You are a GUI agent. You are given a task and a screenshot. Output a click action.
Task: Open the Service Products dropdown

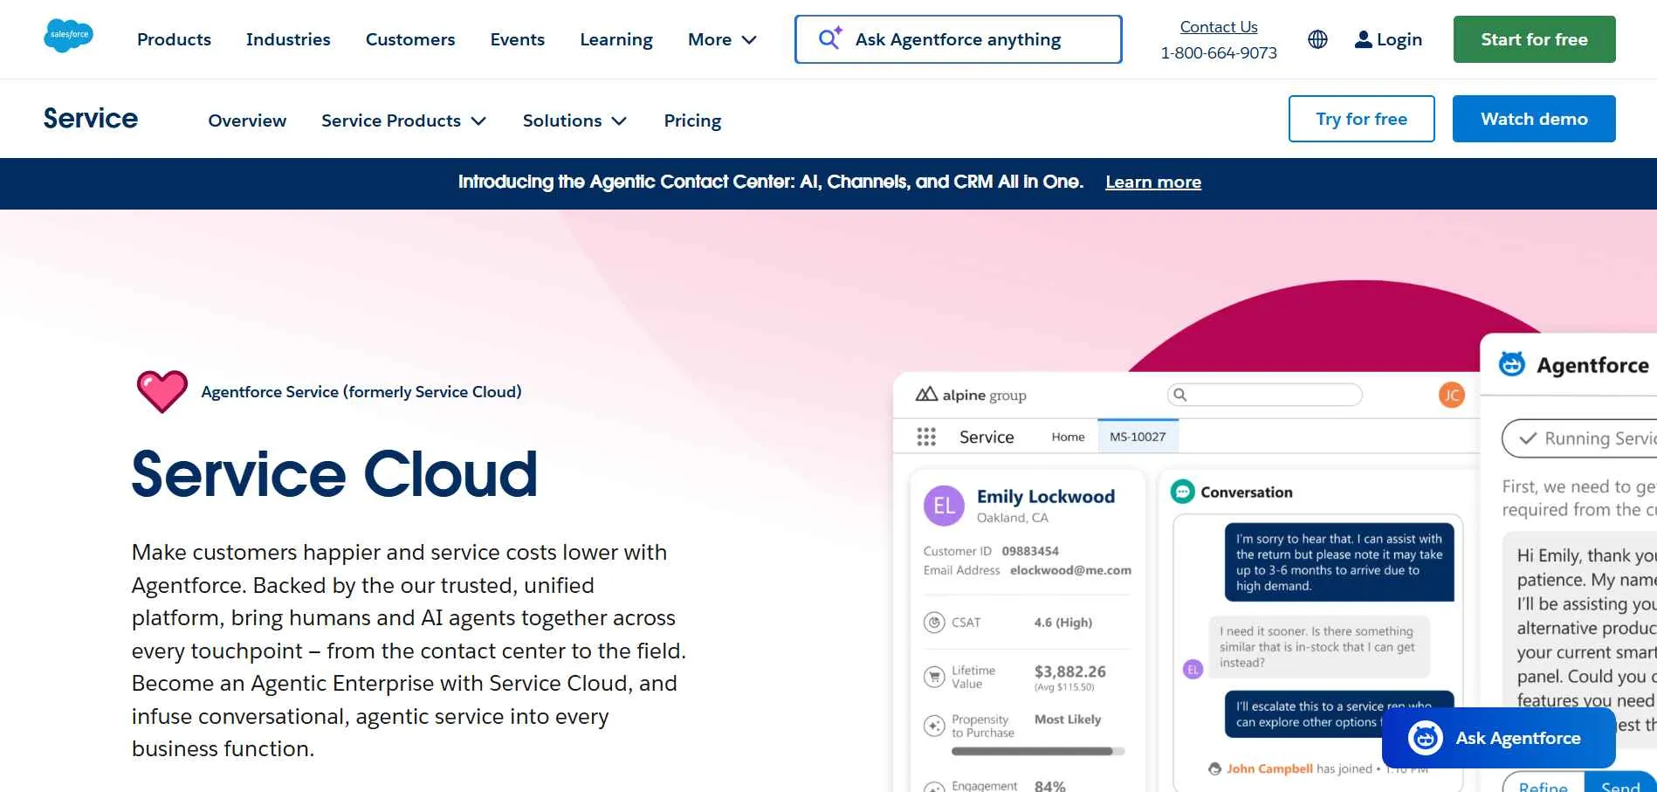point(403,121)
